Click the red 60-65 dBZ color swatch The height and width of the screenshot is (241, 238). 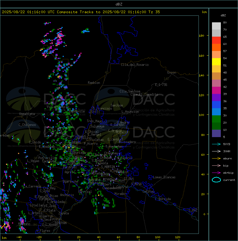click(x=216, y=40)
